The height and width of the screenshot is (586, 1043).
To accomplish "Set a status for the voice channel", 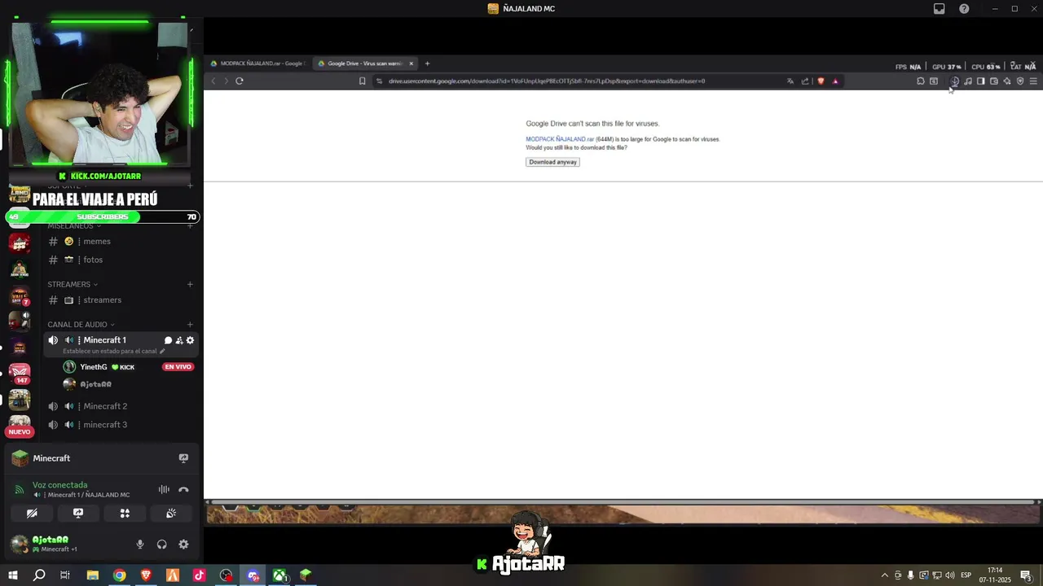I will pyautogui.click(x=113, y=351).
